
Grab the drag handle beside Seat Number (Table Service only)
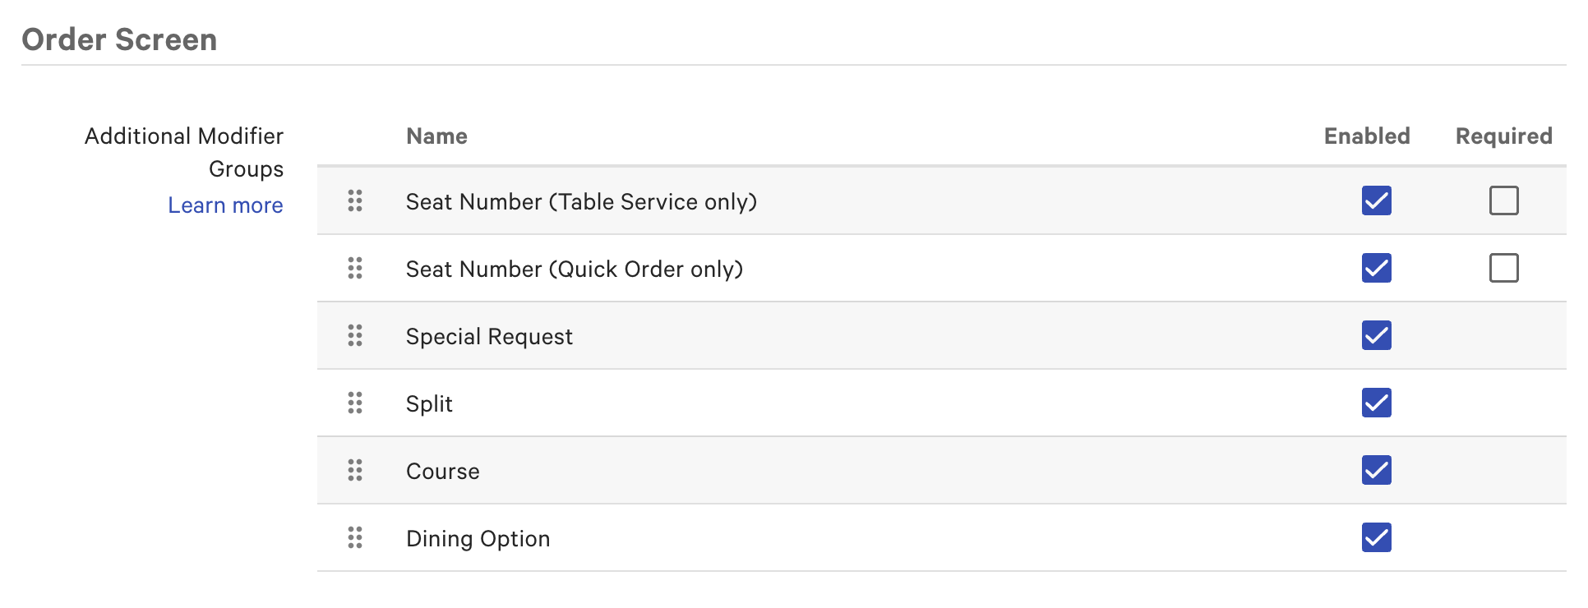tap(355, 200)
